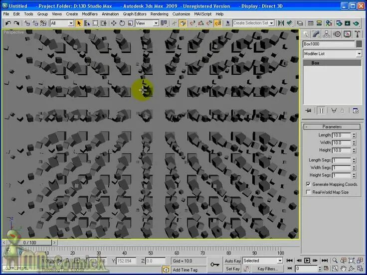
Task: Click the Box1000 object name field
Action: 329,44
